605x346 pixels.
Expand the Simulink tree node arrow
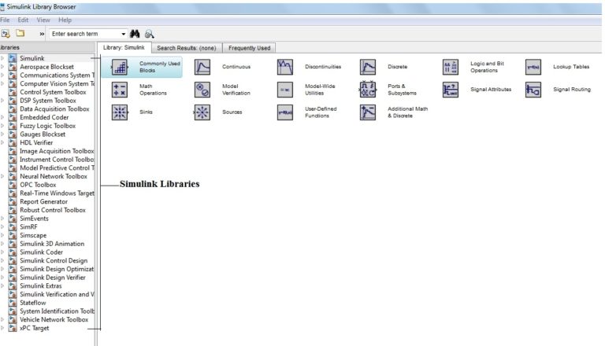click(x=3, y=59)
